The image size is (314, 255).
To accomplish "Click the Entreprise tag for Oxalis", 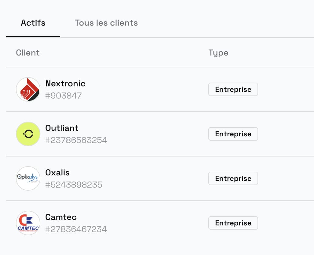I will 233,178.
